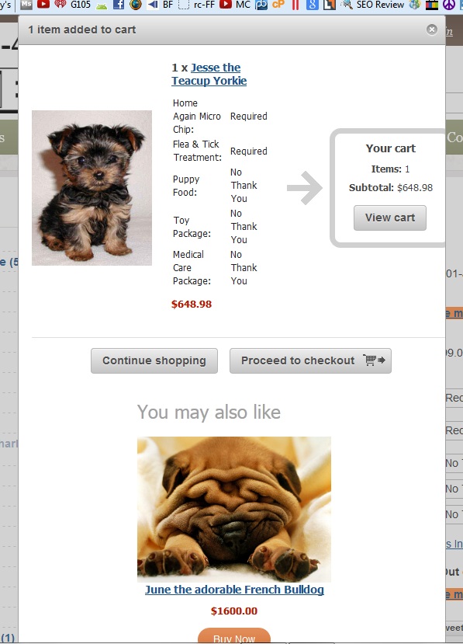This screenshot has width=463, height=644.
Task: Open the SEO Review bookmark
Action: point(373,5)
